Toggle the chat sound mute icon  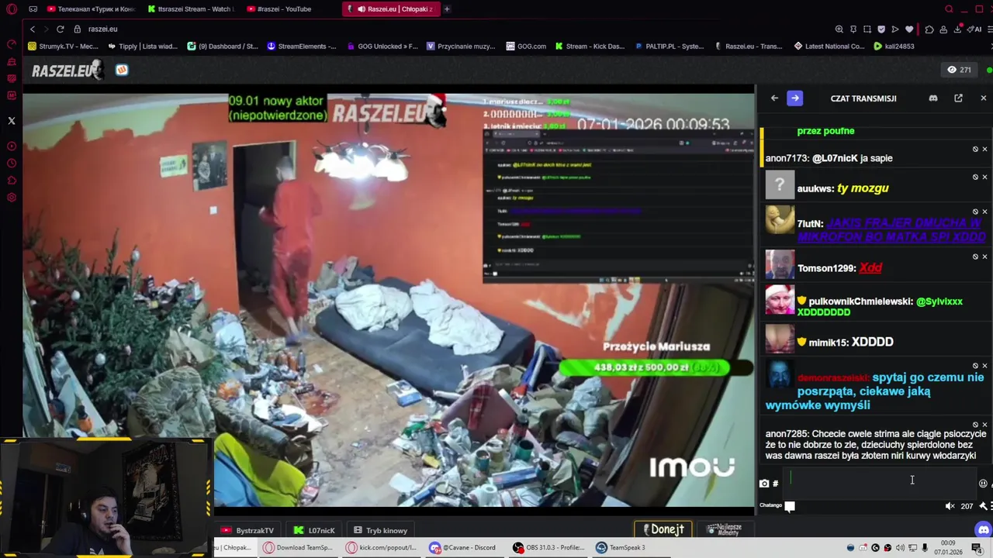(950, 506)
